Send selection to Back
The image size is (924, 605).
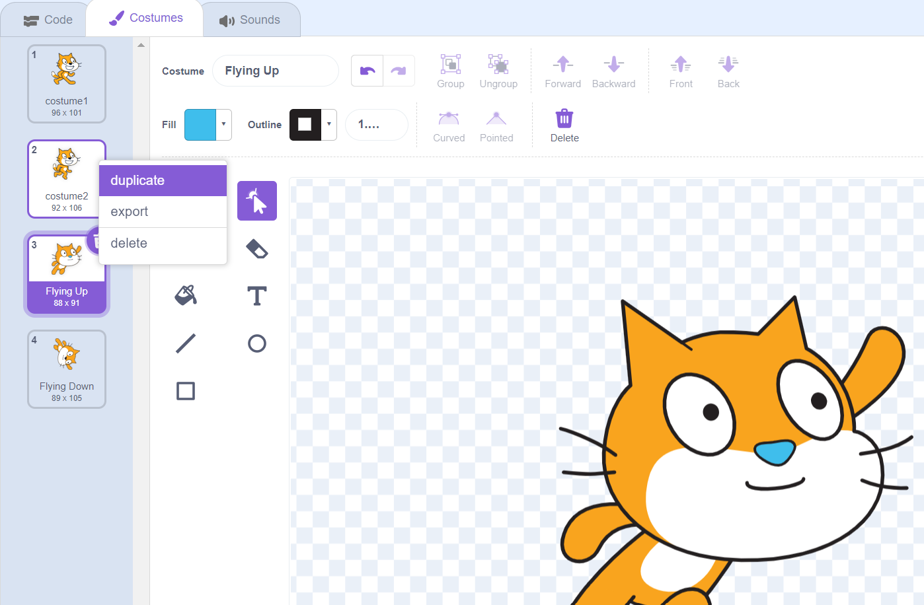coord(728,71)
